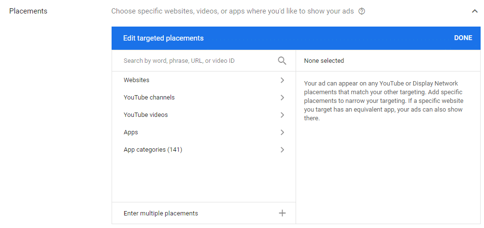
Task: Open Enter multiple placements option
Action: pyautogui.click(x=204, y=213)
